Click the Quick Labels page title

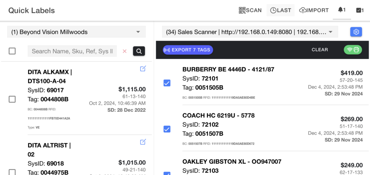coord(32,10)
